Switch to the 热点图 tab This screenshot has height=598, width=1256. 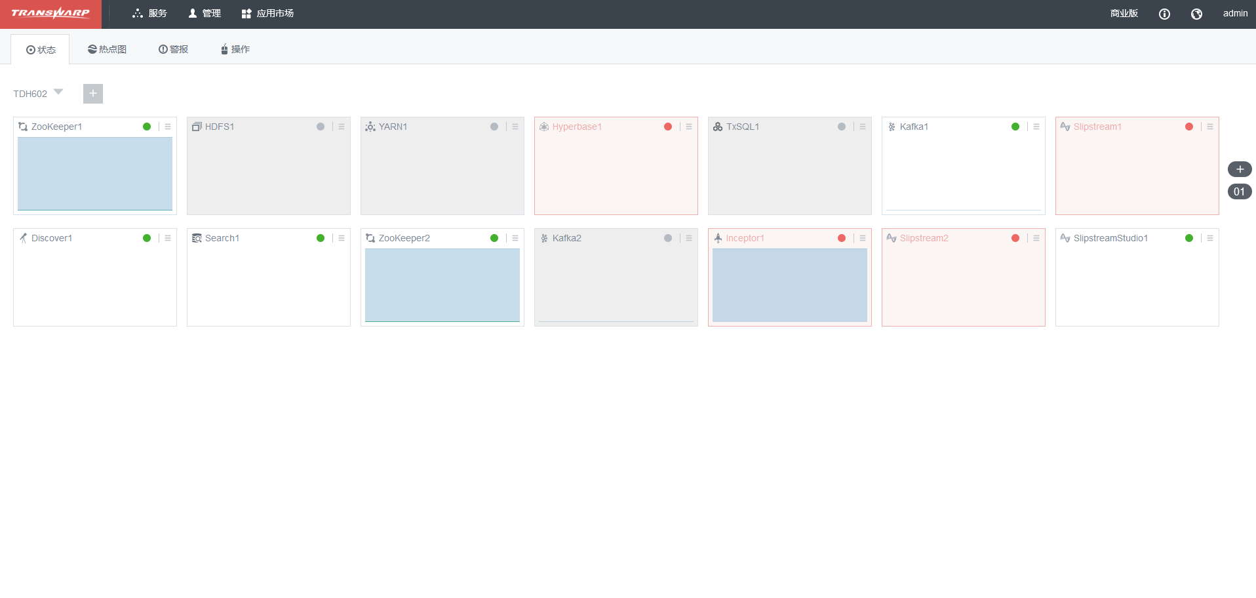coord(108,49)
